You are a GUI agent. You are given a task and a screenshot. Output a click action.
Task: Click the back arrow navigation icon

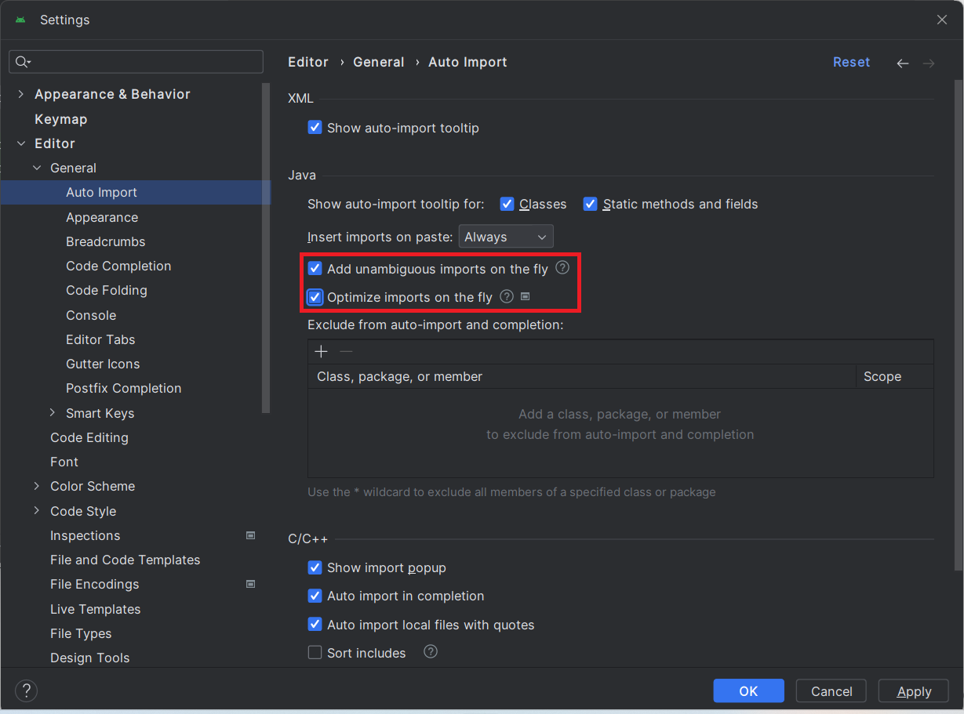click(903, 63)
